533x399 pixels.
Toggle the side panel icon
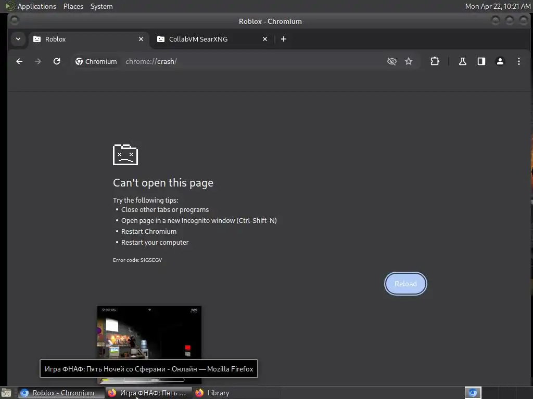point(481,61)
